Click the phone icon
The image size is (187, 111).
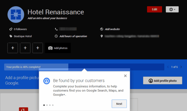56,29
